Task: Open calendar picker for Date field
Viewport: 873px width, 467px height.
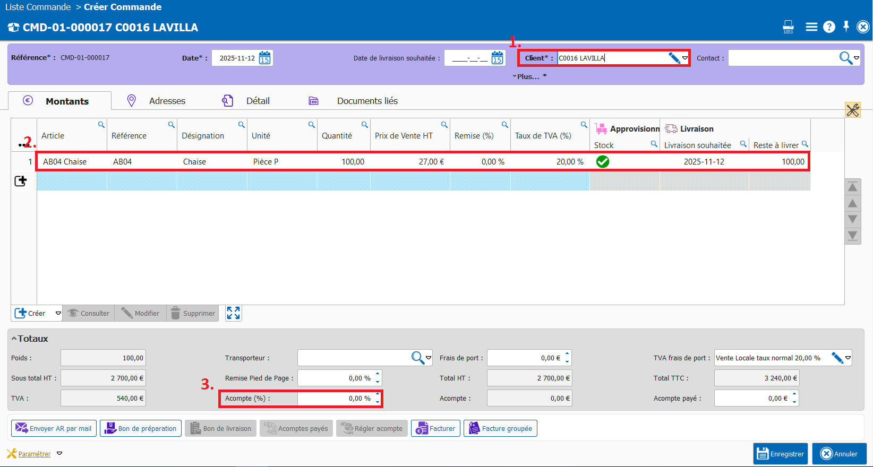Action: [265, 58]
